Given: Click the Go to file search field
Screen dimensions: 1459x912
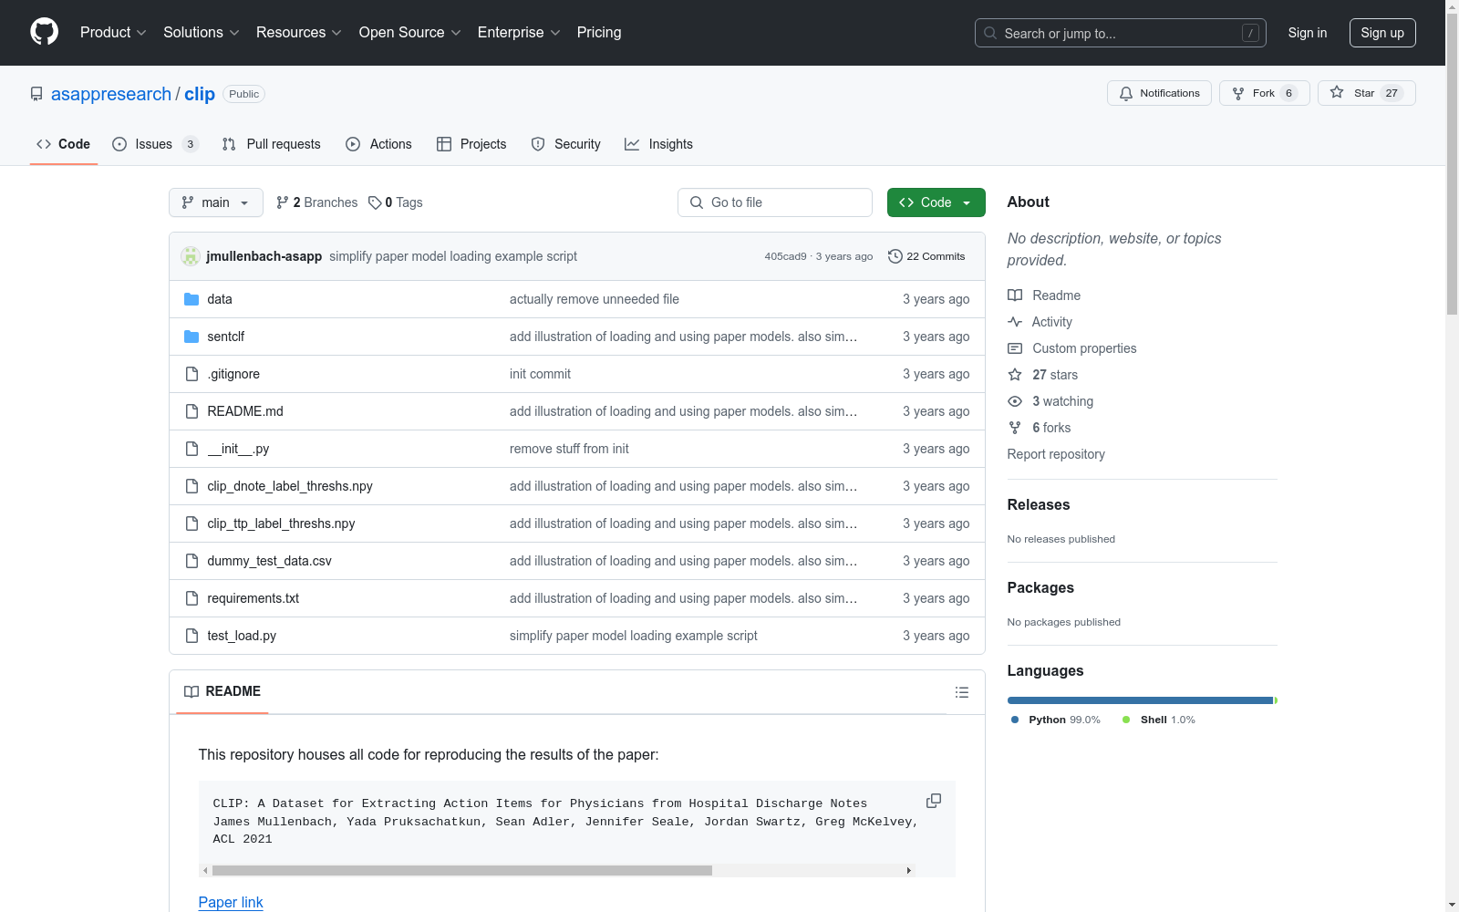Looking at the screenshot, I should click(x=775, y=202).
